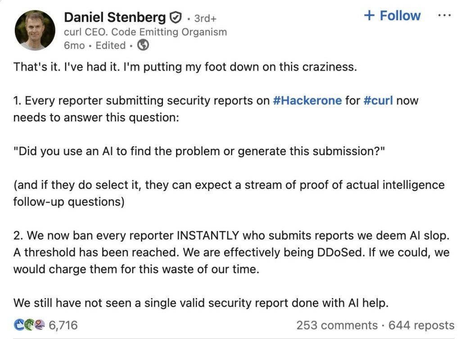
Task: Click the post's opening sentence
Action: point(185,67)
